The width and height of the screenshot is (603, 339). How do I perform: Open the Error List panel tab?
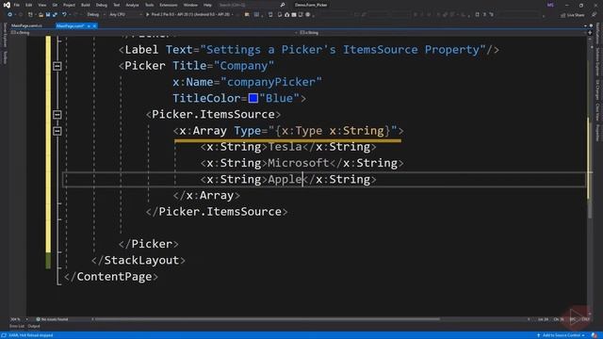click(17, 327)
